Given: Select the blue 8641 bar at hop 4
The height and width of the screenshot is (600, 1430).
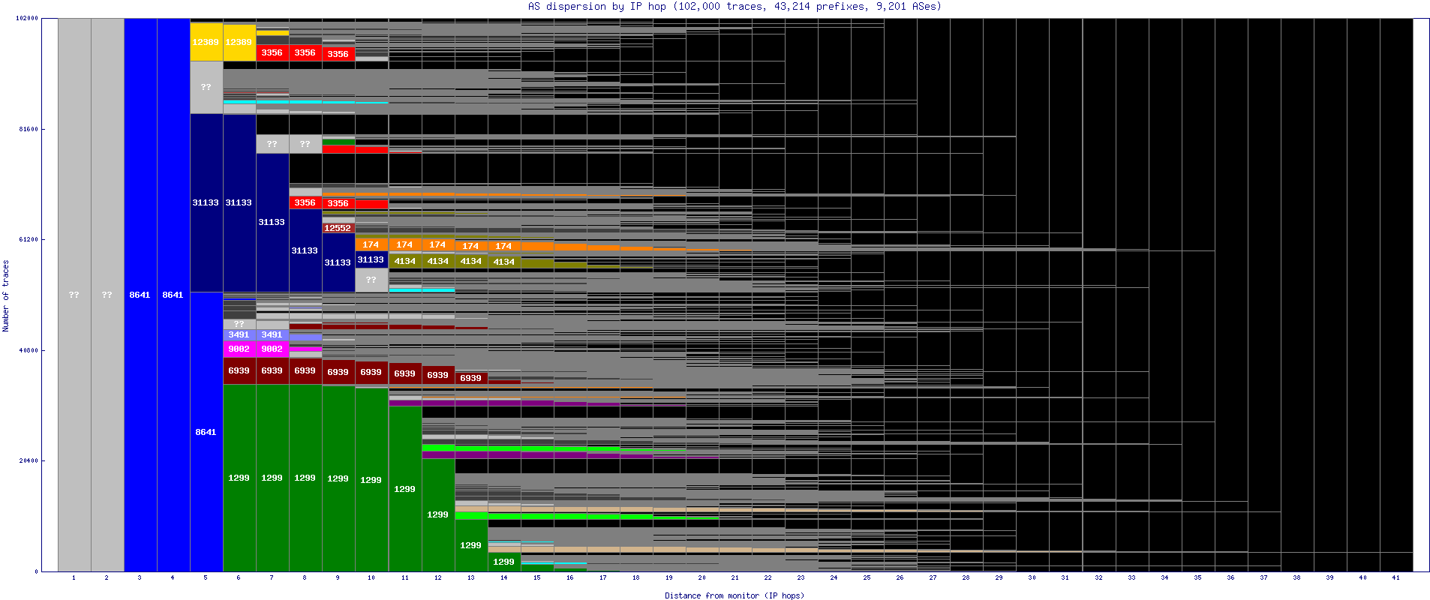Looking at the screenshot, I should point(173,295).
